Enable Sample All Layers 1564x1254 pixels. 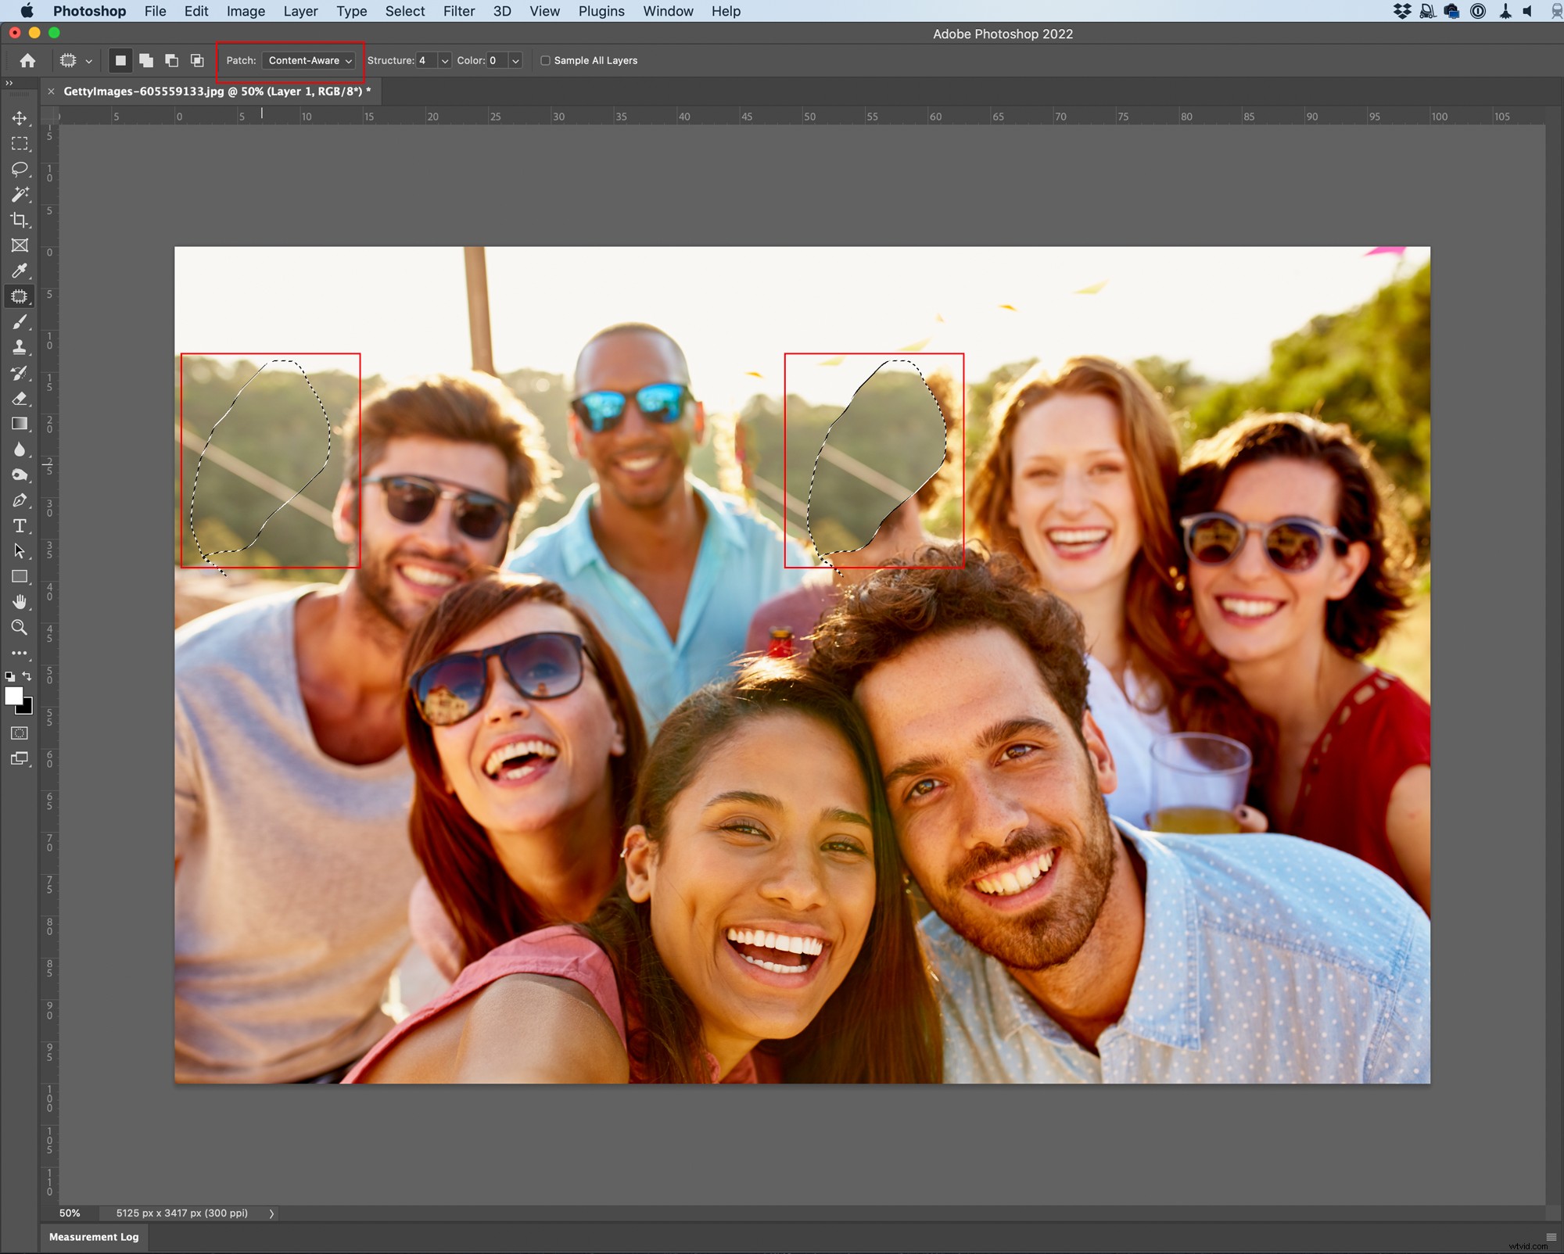[x=546, y=60]
